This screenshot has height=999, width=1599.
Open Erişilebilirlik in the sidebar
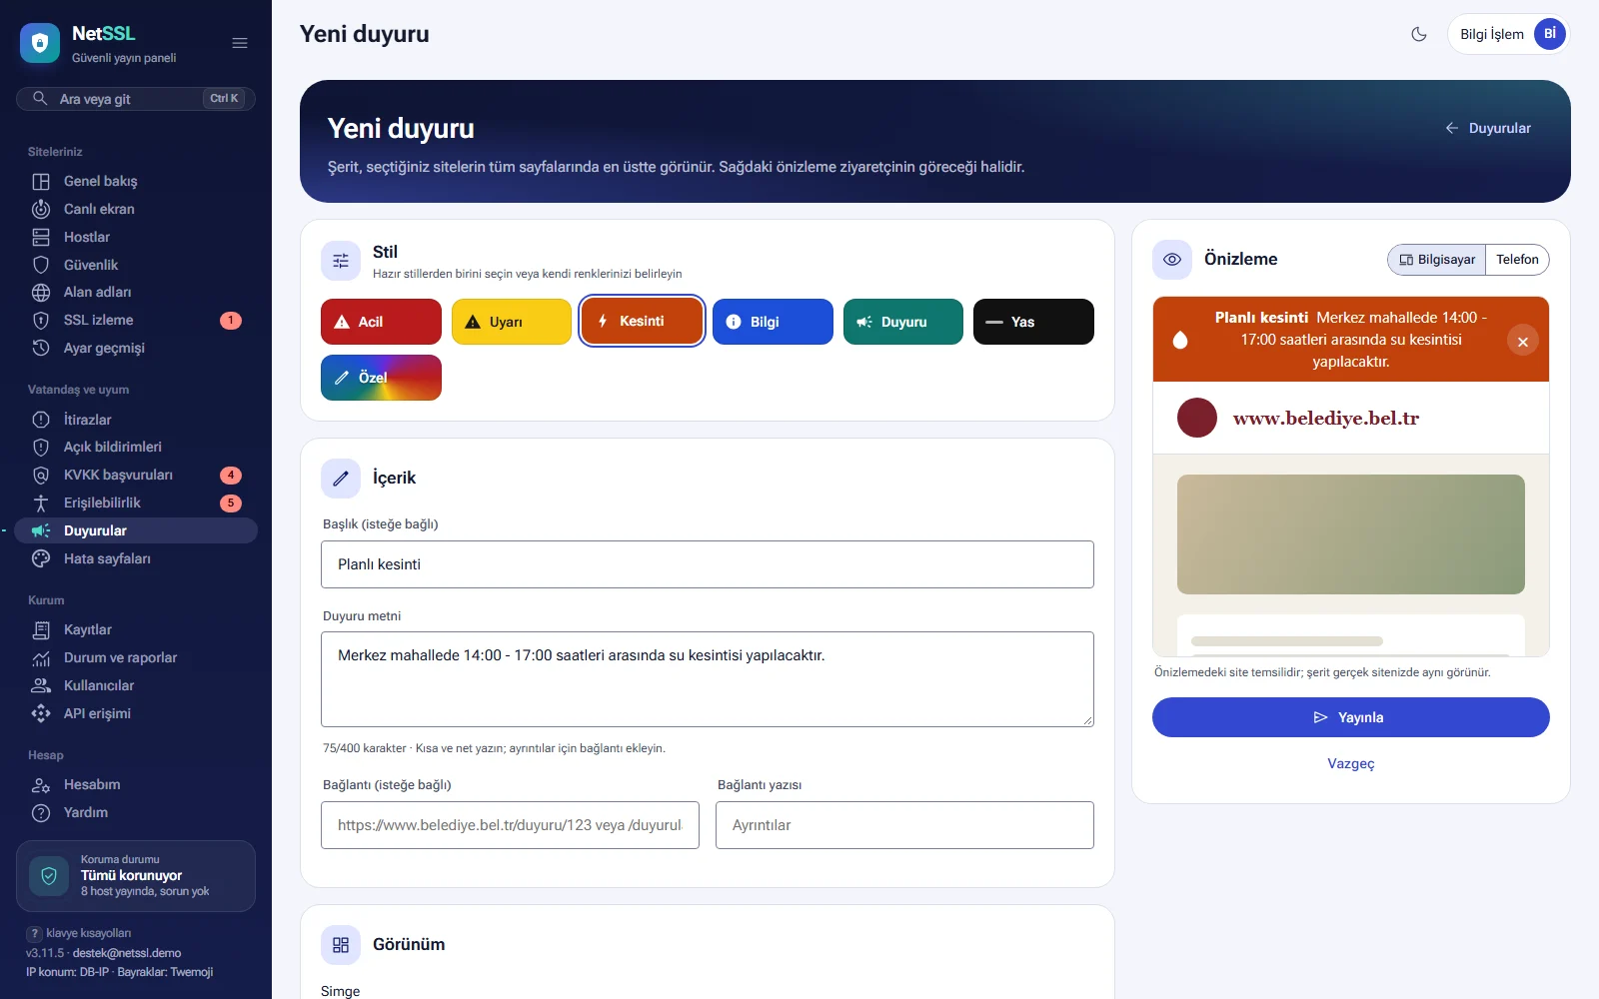(136, 502)
